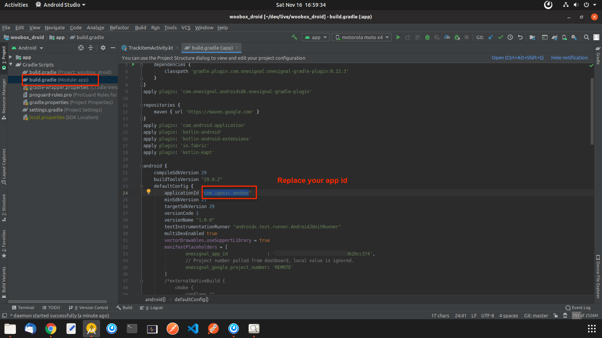Select gradle.properties (Project Properties) file
Viewport: 602px width, 338px height.
pyautogui.click(x=68, y=102)
